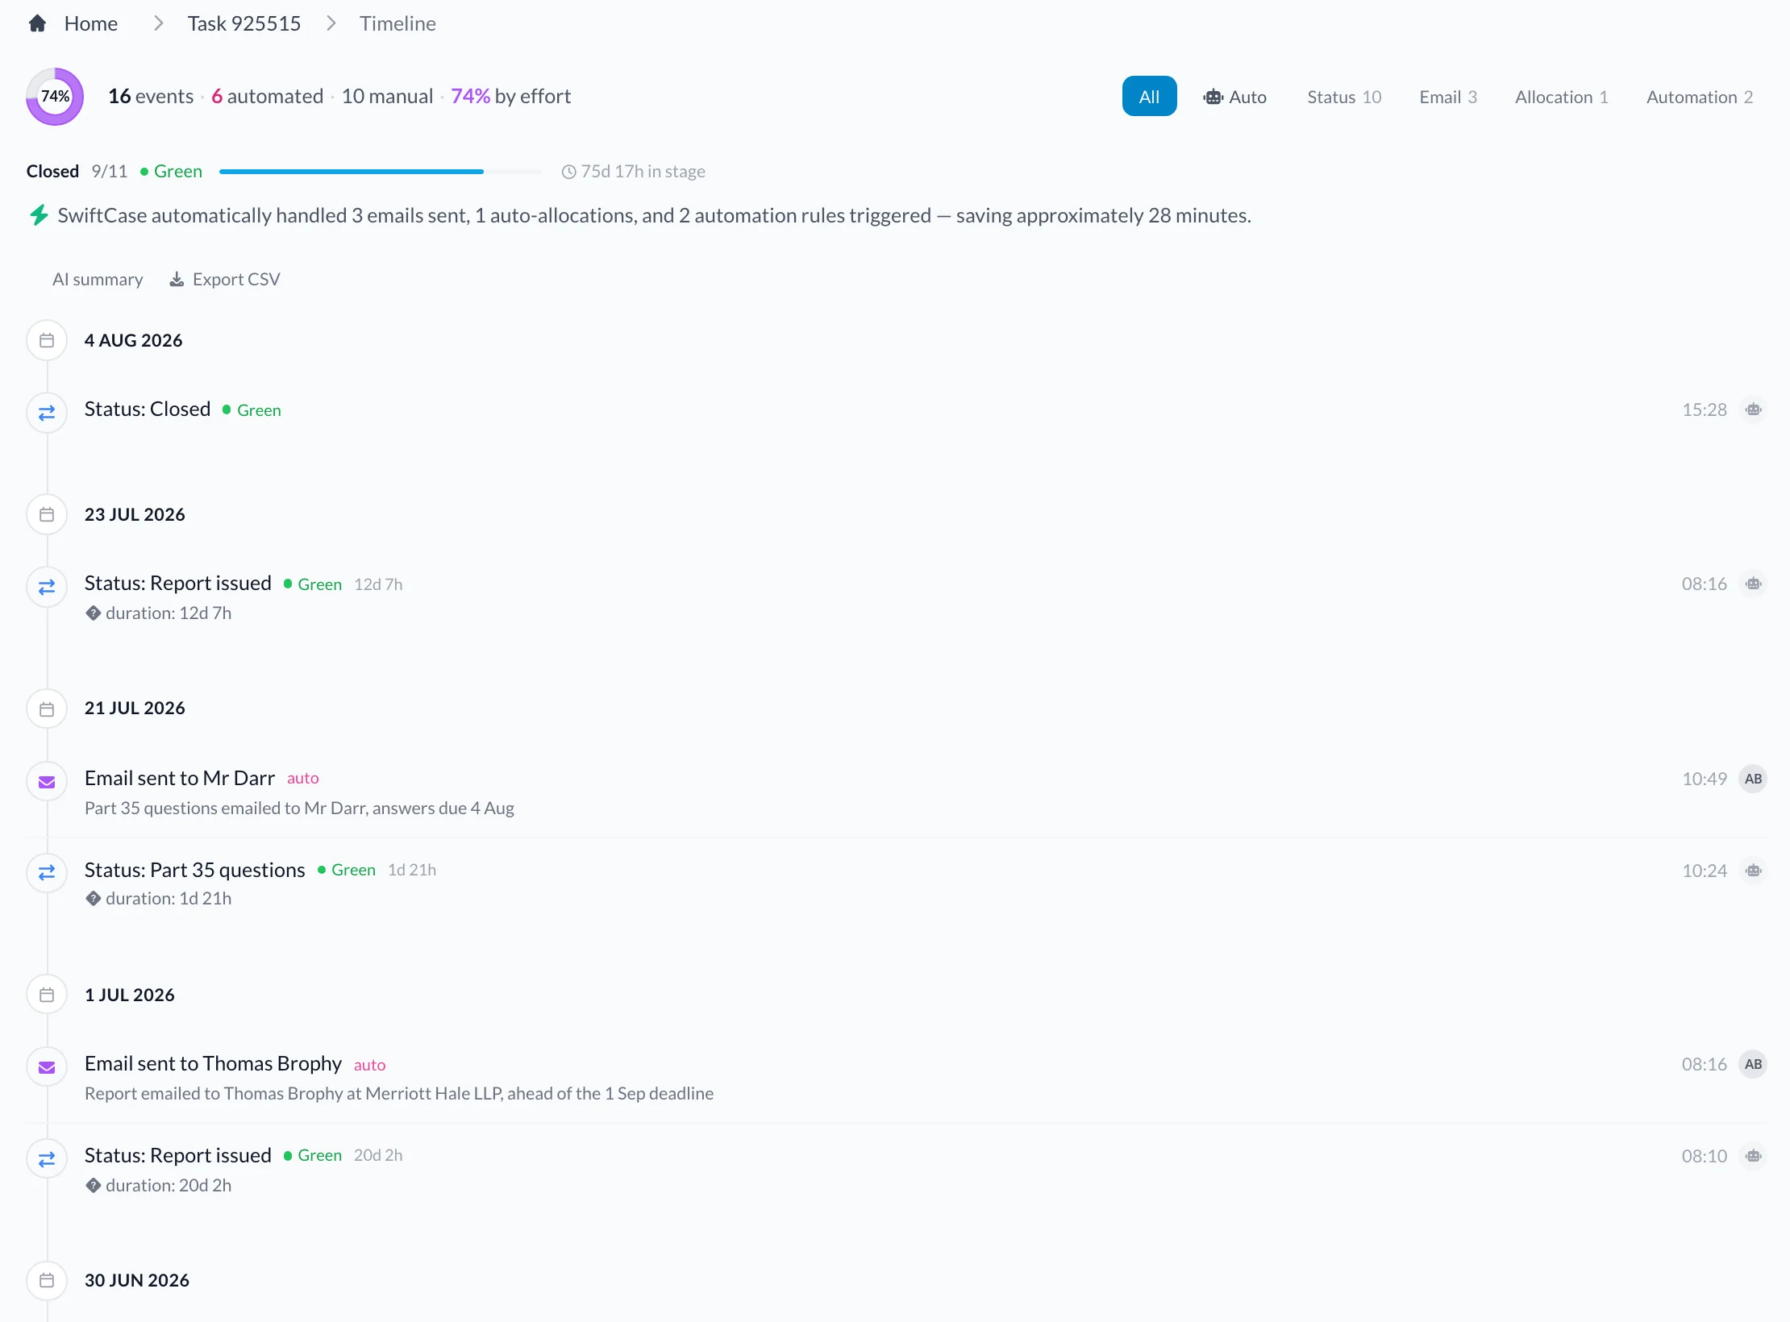This screenshot has width=1790, height=1322.
Task: Show only Automation 2 events
Action: point(1699,97)
